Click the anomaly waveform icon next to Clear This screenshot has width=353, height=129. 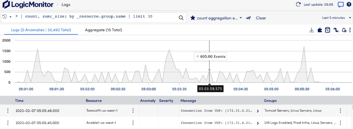[x=248, y=18]
